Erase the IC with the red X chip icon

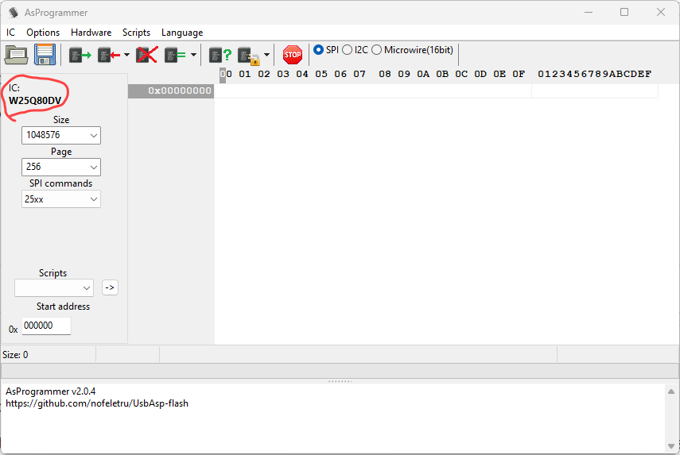(147, 55)
